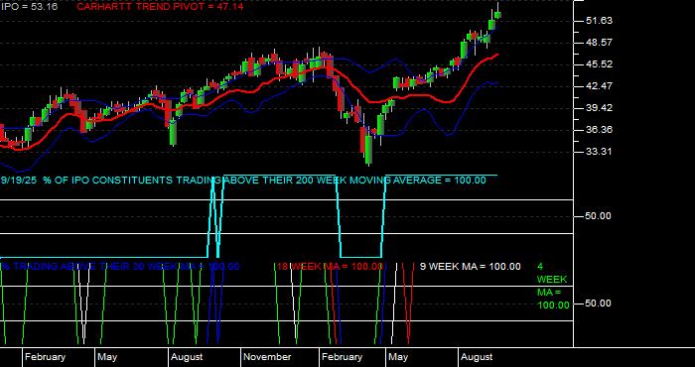Viewport: 695px width, 367px height.
Task: Click the 30 WEEK MA blue label
Action: [120, 267]
